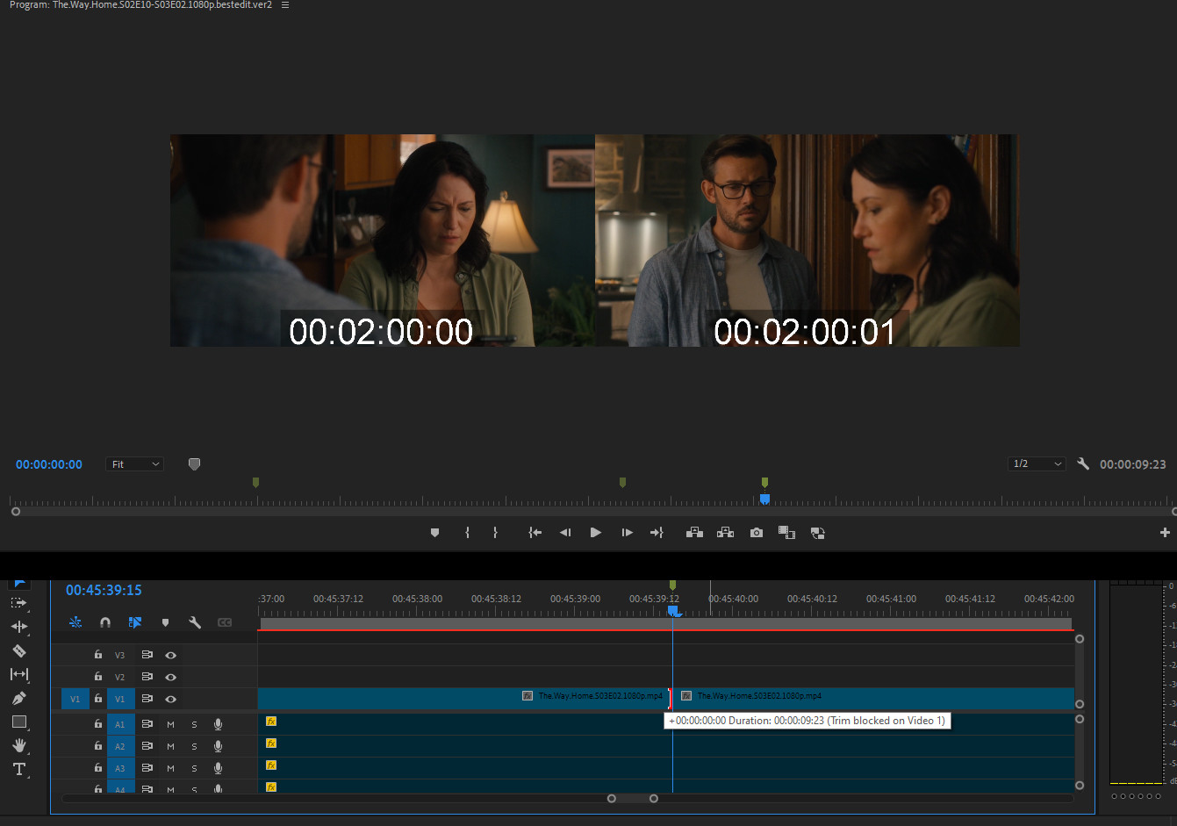This screenshot has height=826, width=1177.
Task: Click the fx badge on track A1 clip
Action: (271, 722)
